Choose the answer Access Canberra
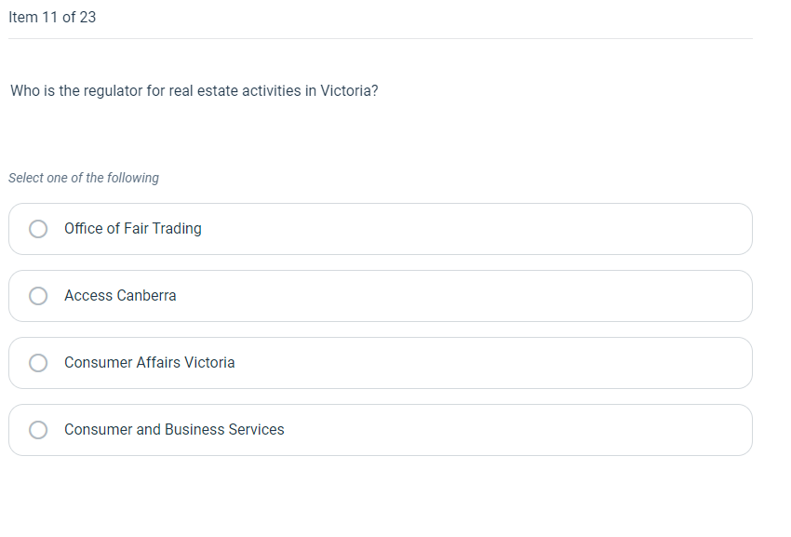Image resolution: width=791 pixels, height=537 pixels. (x=120, y=295)
